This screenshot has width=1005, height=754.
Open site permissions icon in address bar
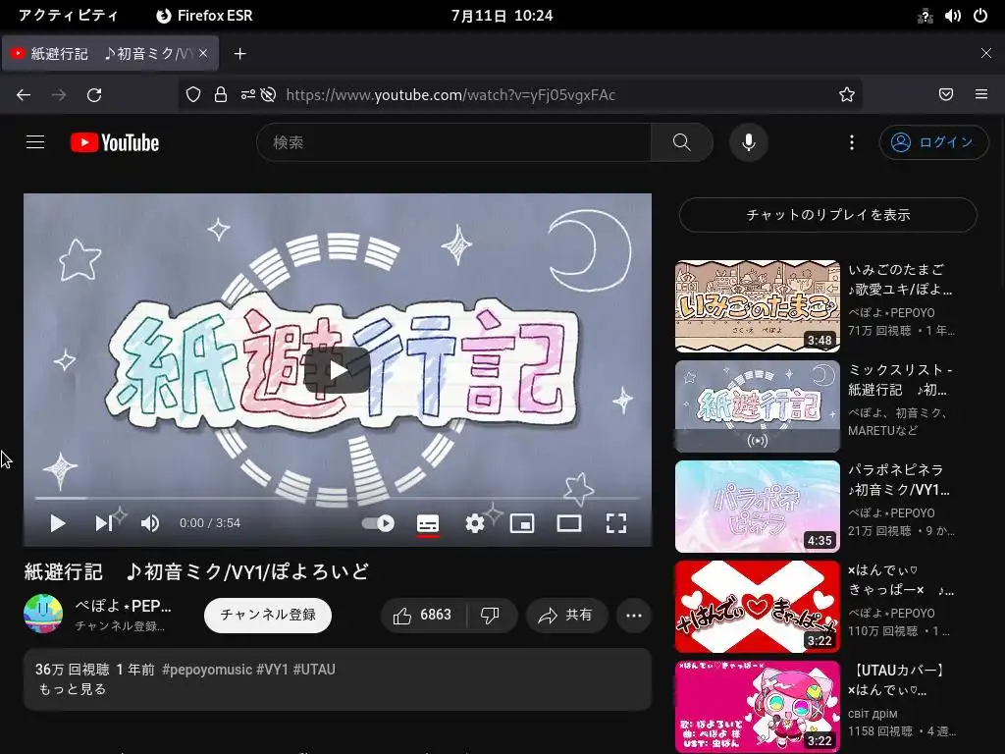pyautogui.click(x=248, y=95)
